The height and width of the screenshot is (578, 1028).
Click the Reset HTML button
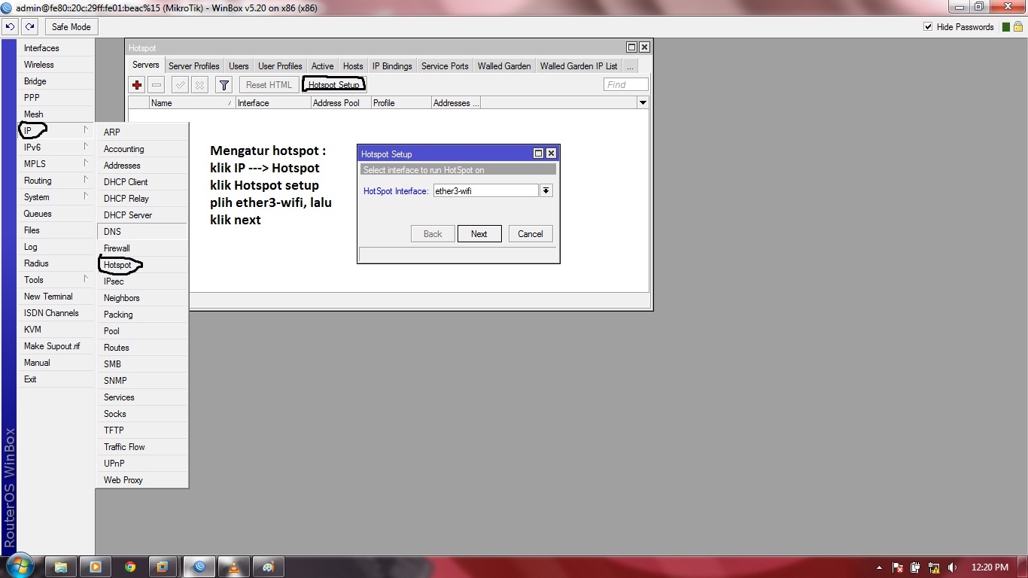269,85
